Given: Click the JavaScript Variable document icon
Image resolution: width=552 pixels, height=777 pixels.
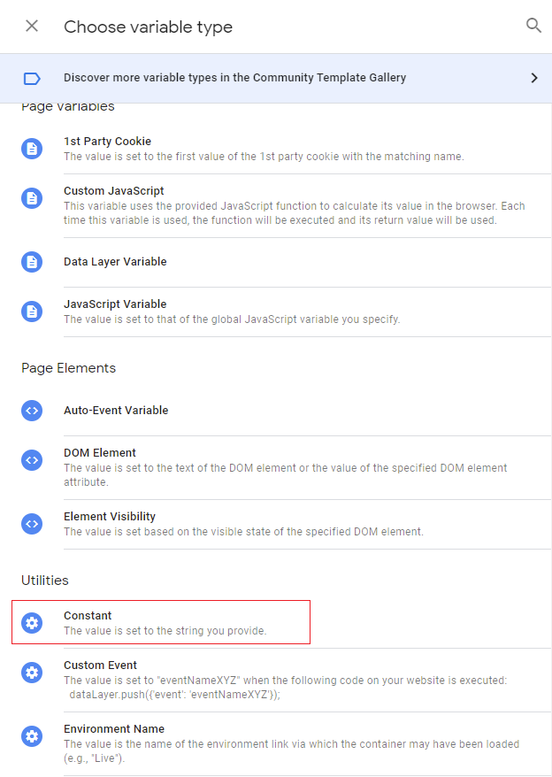Looking at the screenshot, I should point(32,312).
